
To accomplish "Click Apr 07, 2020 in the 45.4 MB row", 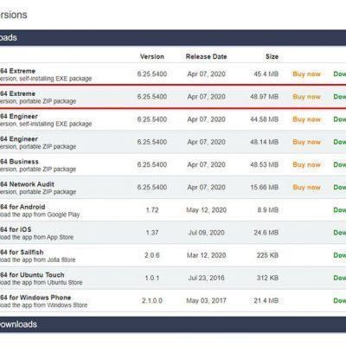I will [x=206, y=74].
